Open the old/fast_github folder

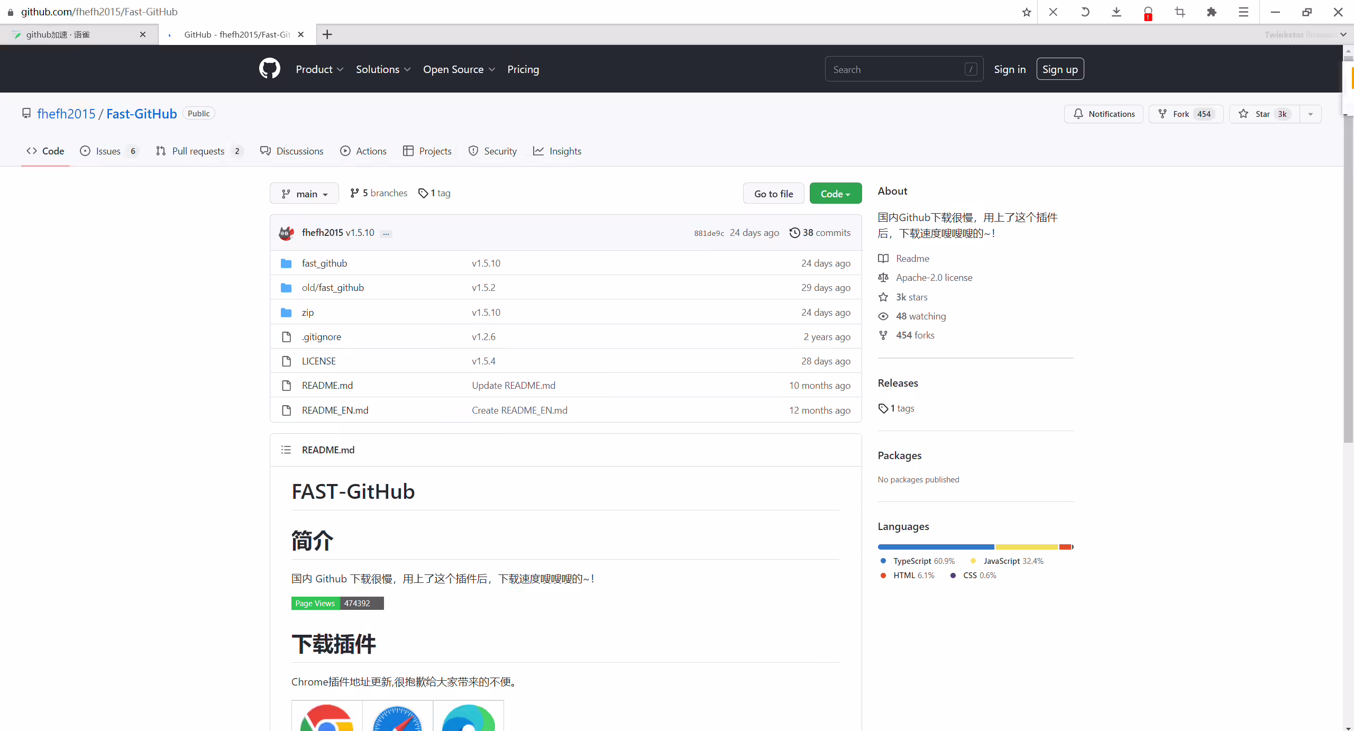click(x=333, y=288)
